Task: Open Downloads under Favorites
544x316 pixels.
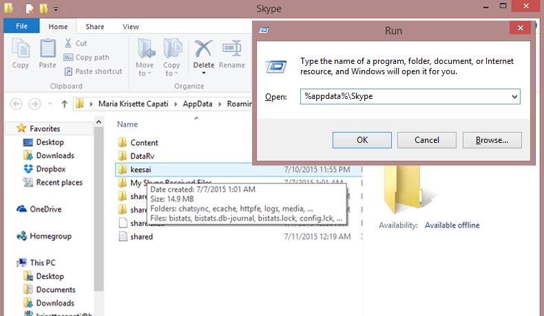Action: (x=55, y=155)
